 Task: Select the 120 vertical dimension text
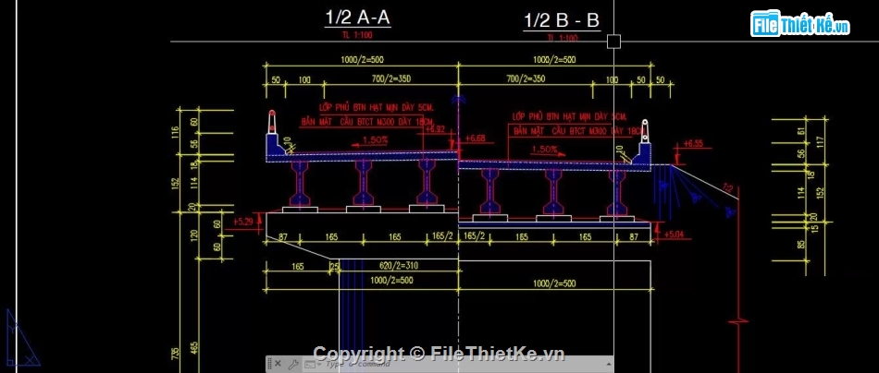pyautogui.click(x=194, y=235)
